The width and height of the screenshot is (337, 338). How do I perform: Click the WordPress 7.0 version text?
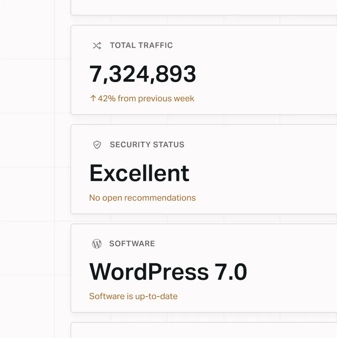click(168, 272)
